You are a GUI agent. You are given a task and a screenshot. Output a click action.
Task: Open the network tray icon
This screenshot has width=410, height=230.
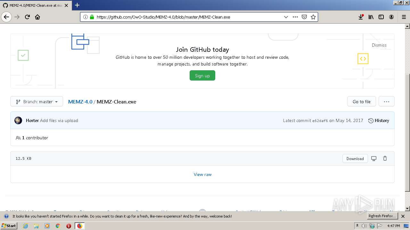pos(372,226)
